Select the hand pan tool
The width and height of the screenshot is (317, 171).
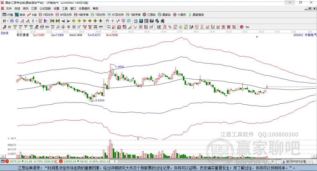coord(107,21)
